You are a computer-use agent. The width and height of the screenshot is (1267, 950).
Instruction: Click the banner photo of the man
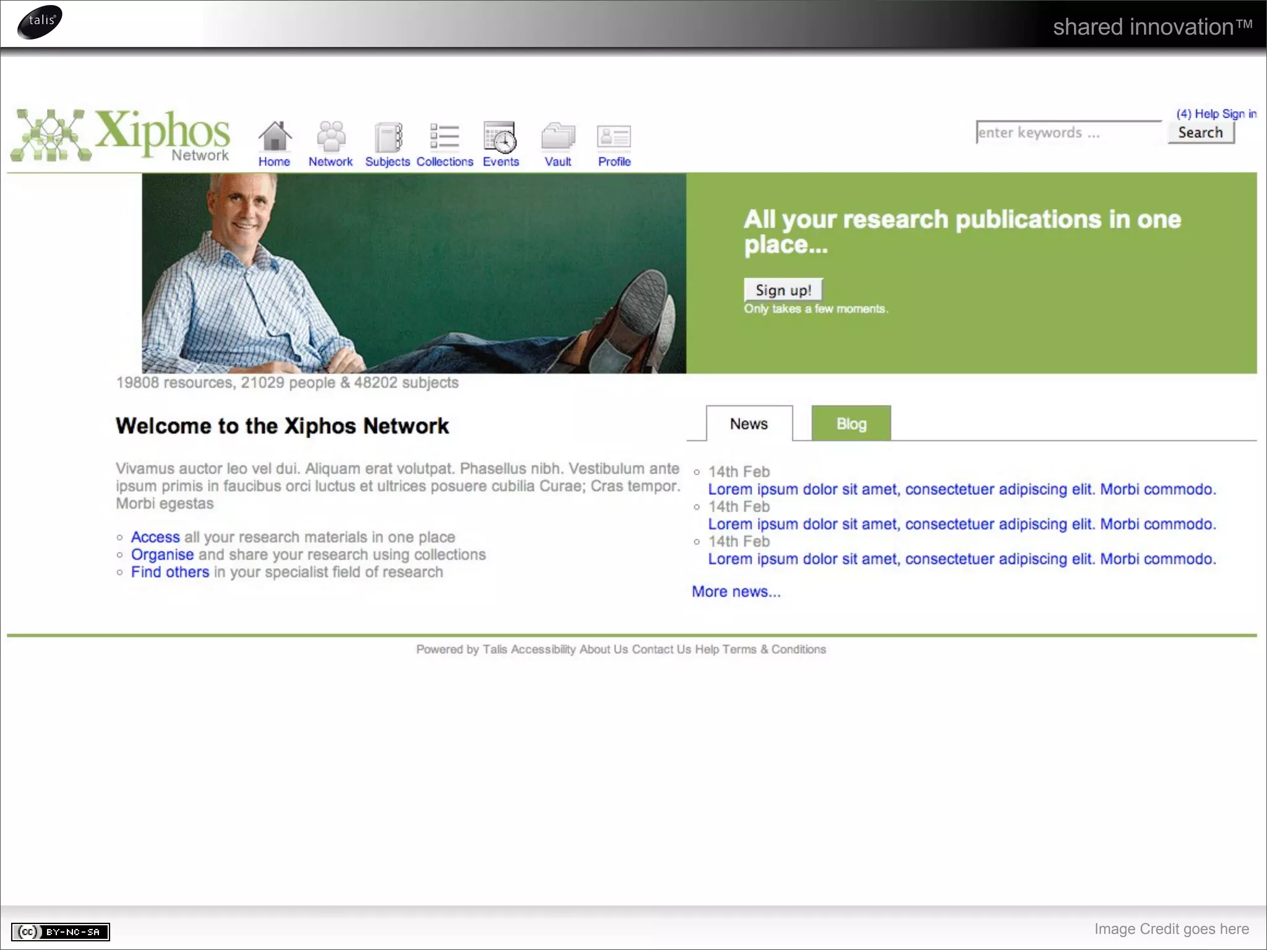click(414, 273)
